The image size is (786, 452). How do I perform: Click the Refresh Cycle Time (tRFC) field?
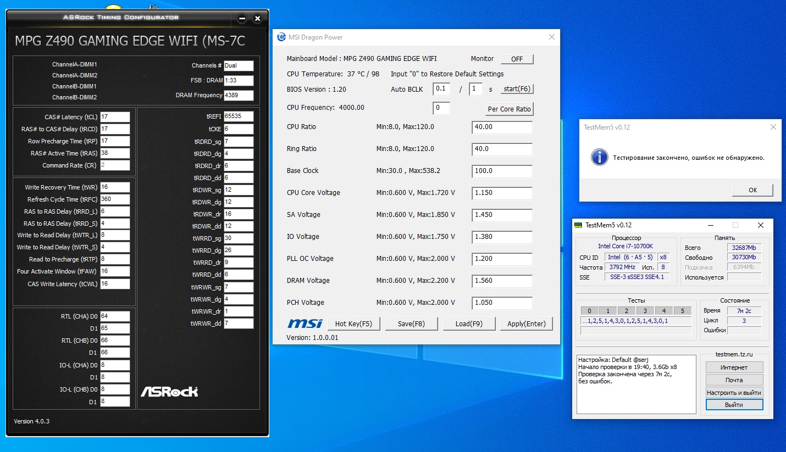coord(115,199)
